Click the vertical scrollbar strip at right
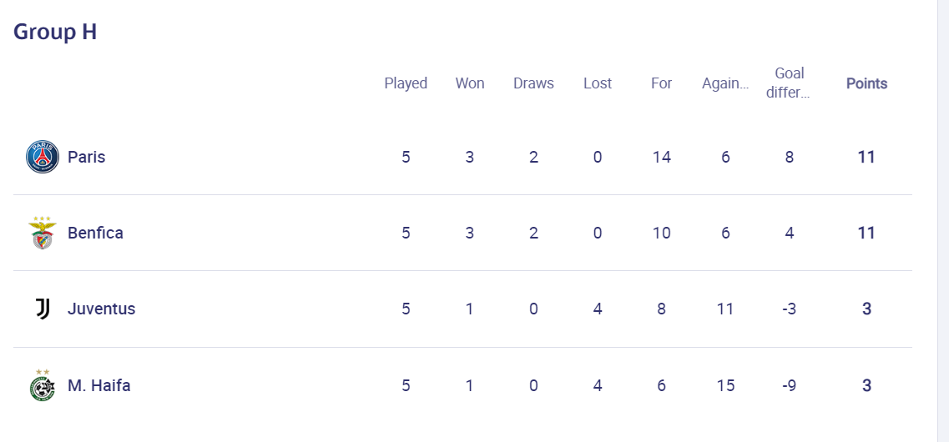Screen dimensions: 949x442 tap(943, 221)
